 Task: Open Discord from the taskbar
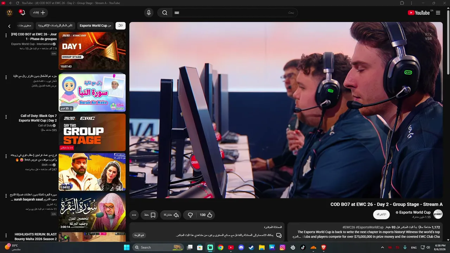click(x=241, y=247)
